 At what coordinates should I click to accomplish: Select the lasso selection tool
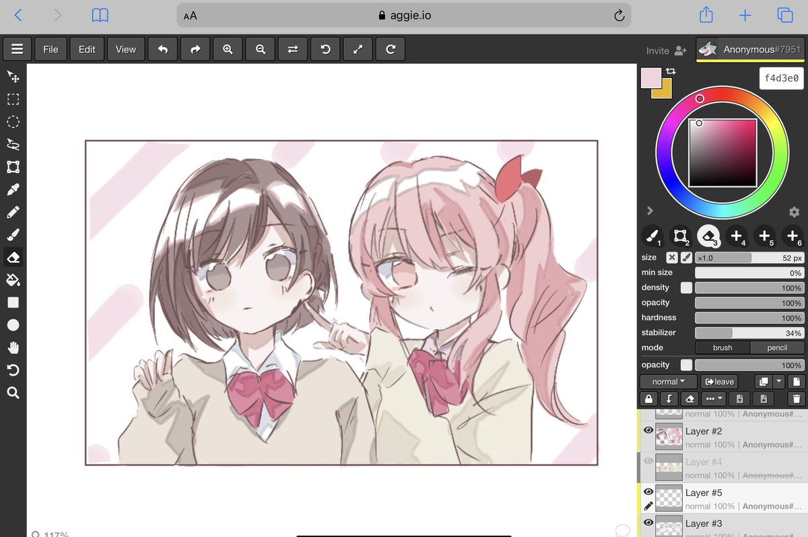tap(13, 145)
